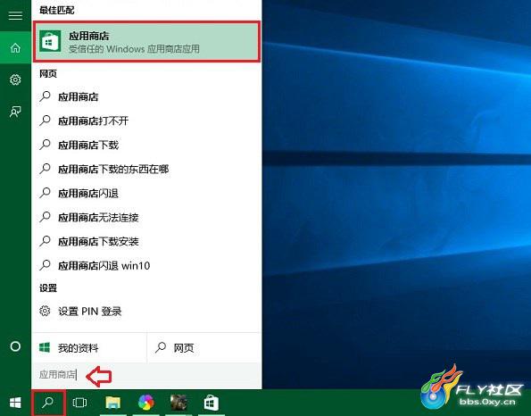Viewport: 531px width, 416px height.
Task: Open the Windows Start button
Action: (x=15, y=403)
